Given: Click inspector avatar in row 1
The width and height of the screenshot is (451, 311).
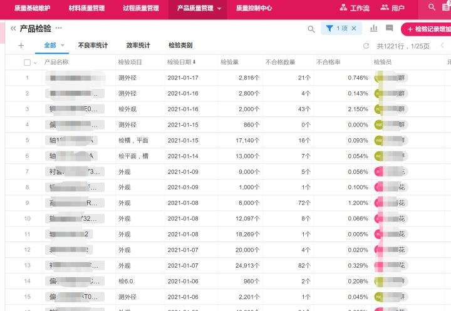Looking at the screenshot, I should pyautogui.click(x=379, y=78).
